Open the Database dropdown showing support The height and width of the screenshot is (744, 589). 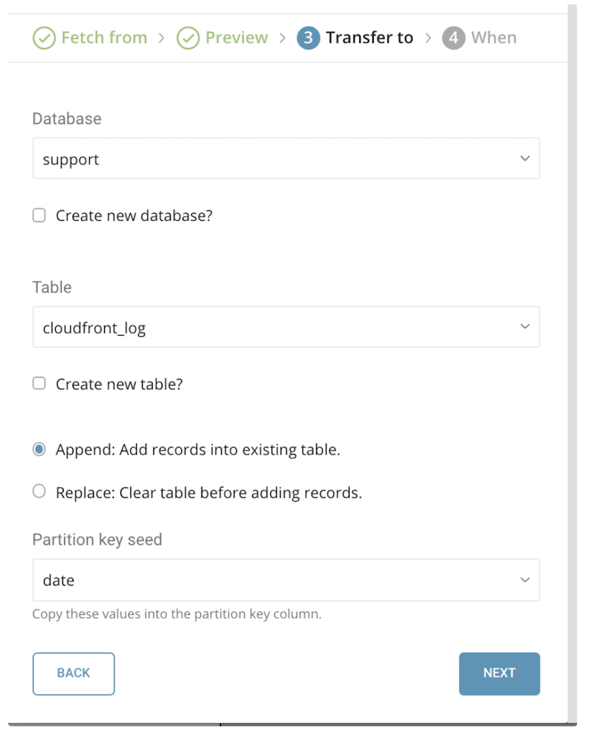click(x=286, y=159)
